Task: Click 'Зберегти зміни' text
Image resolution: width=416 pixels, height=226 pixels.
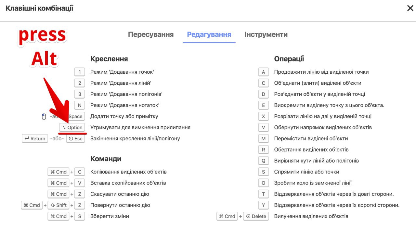Action: coord(110,216)
